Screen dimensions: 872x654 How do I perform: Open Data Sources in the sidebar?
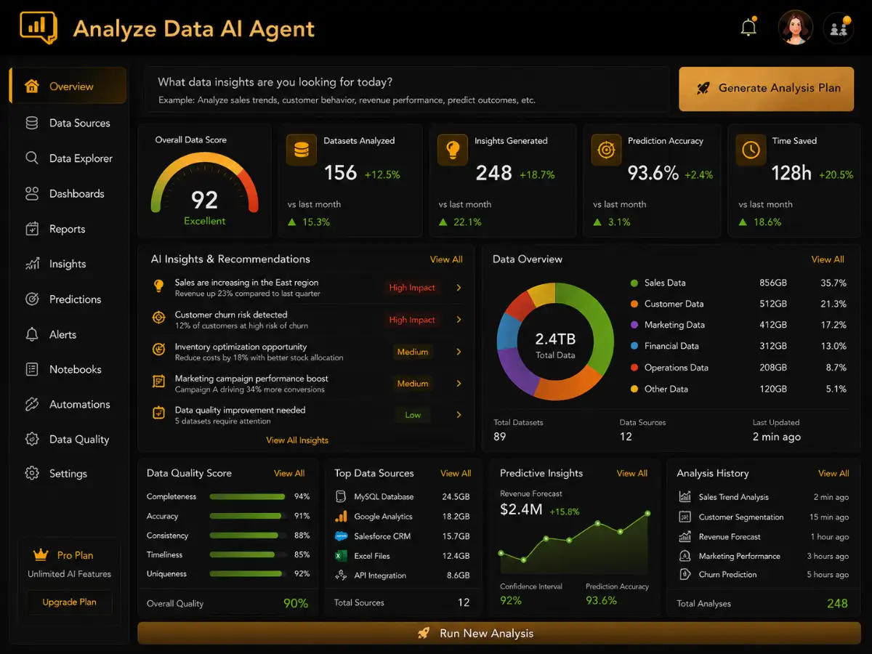point(68,123)
